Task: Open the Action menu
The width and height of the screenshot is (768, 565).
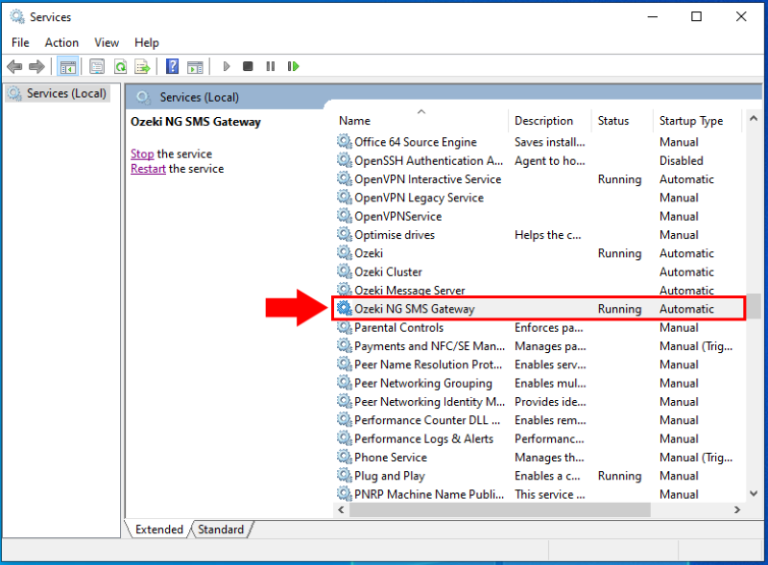Action: (x=61, y=42)
